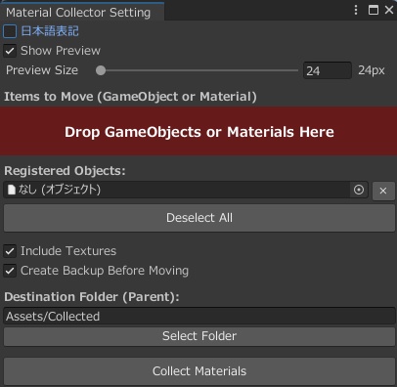Click the Preview Size slider handle
The height and width of the screenshot is (387, 397).
tap(101, 70)
